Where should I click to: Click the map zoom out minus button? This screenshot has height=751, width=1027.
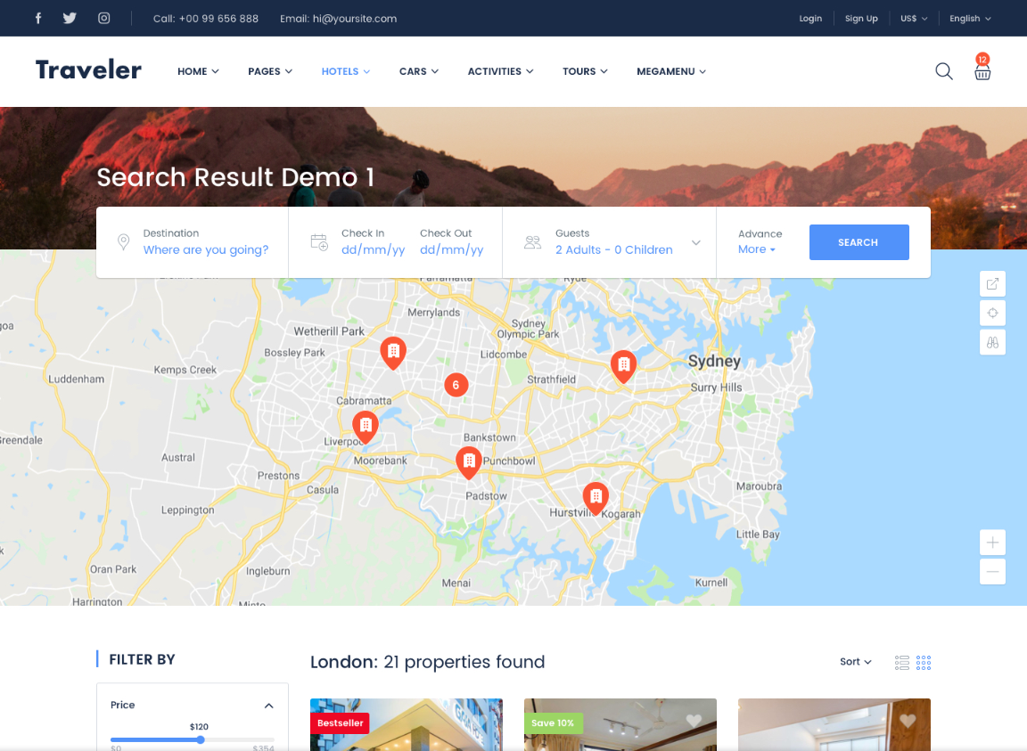[x=992, y=571]
